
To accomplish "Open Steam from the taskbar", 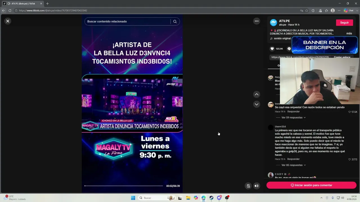I will point(211,198).
